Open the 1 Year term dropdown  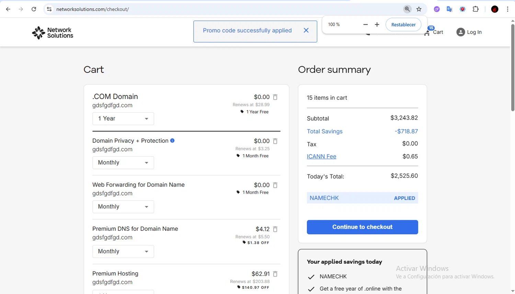(123, 119)
